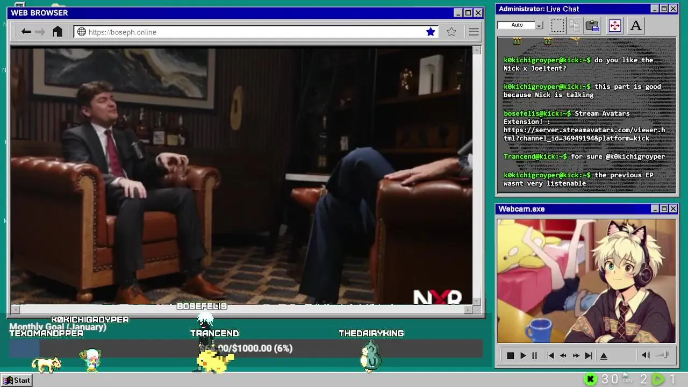688x387 pixels.
Task: Click the streamavatars.com viewer link in chat
Action: click(x=584, y=134)
